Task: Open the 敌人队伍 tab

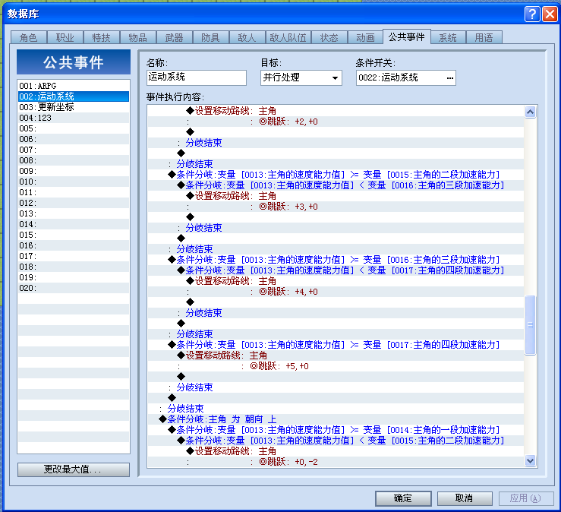Action: pos(288,37)
